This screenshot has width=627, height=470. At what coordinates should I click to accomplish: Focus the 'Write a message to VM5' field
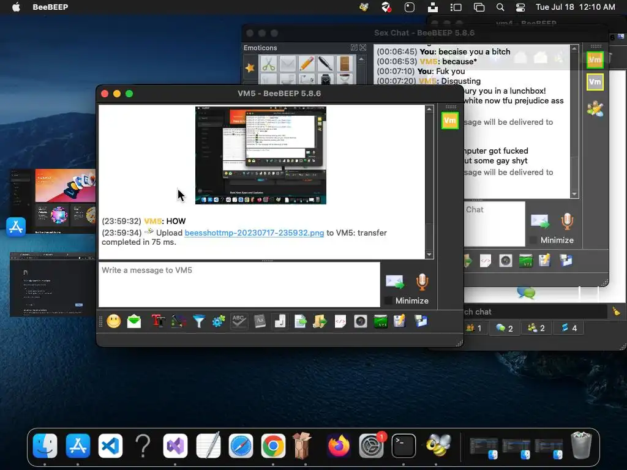pos(239,285)
